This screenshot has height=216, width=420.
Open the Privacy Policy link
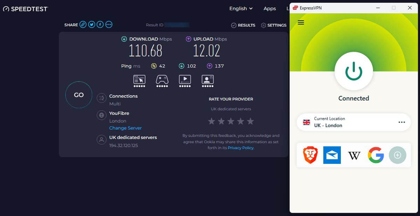point(241,148)
